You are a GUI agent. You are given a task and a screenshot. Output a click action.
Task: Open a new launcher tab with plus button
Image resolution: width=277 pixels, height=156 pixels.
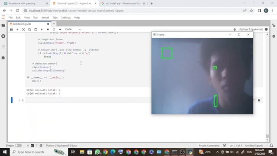click(54, 24)
